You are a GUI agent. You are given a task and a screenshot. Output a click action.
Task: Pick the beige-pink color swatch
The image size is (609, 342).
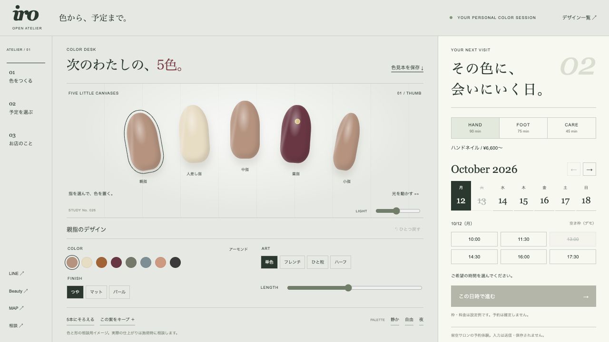(72, 262)
